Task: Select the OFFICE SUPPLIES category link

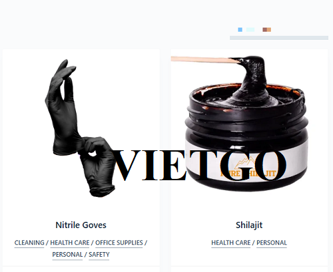Action: (x=119, y=243)
